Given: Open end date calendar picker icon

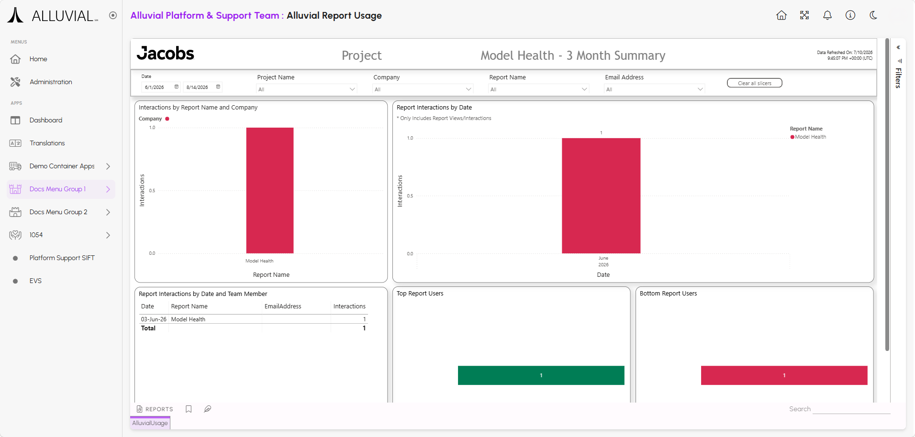Looking at the screenshot, I should 218,87.
